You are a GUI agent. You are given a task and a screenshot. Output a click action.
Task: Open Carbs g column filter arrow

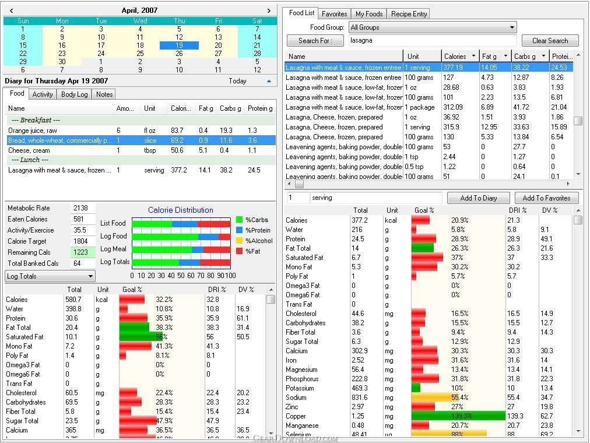[543, 57]
